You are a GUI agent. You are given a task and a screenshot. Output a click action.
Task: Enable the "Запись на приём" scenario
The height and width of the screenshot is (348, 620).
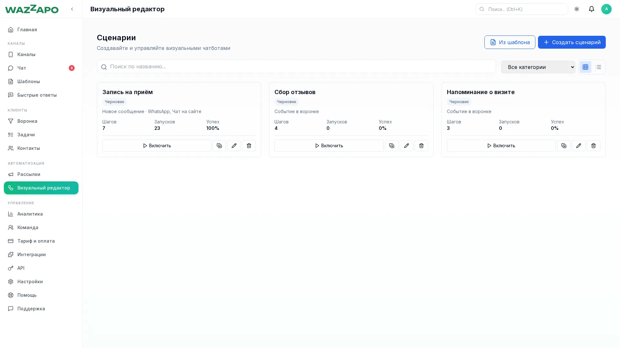157,146
